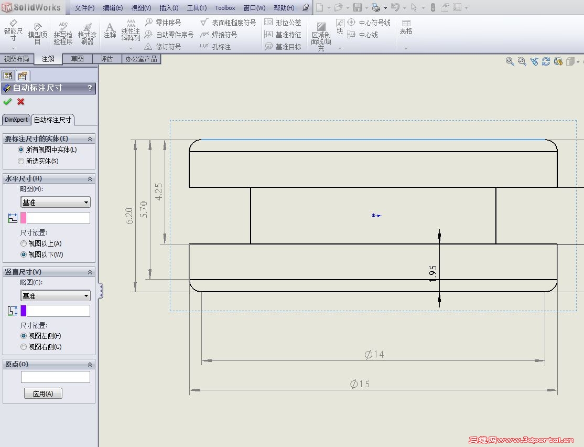The width and height of the screenshot is (584, 447).
Task: Click the horizontal datum selection box
Action: tap(59, 218)
